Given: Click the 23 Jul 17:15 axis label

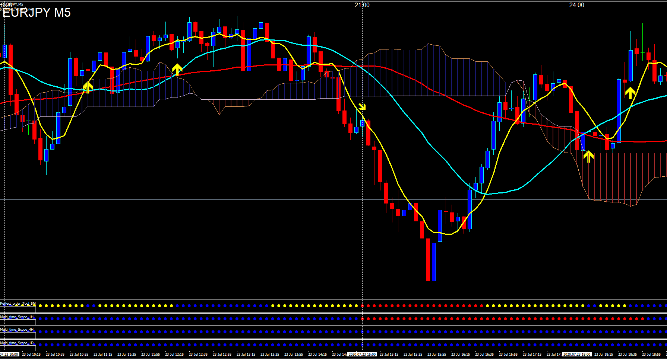Looking at the screenshot, I should click(x=532, y=355).
